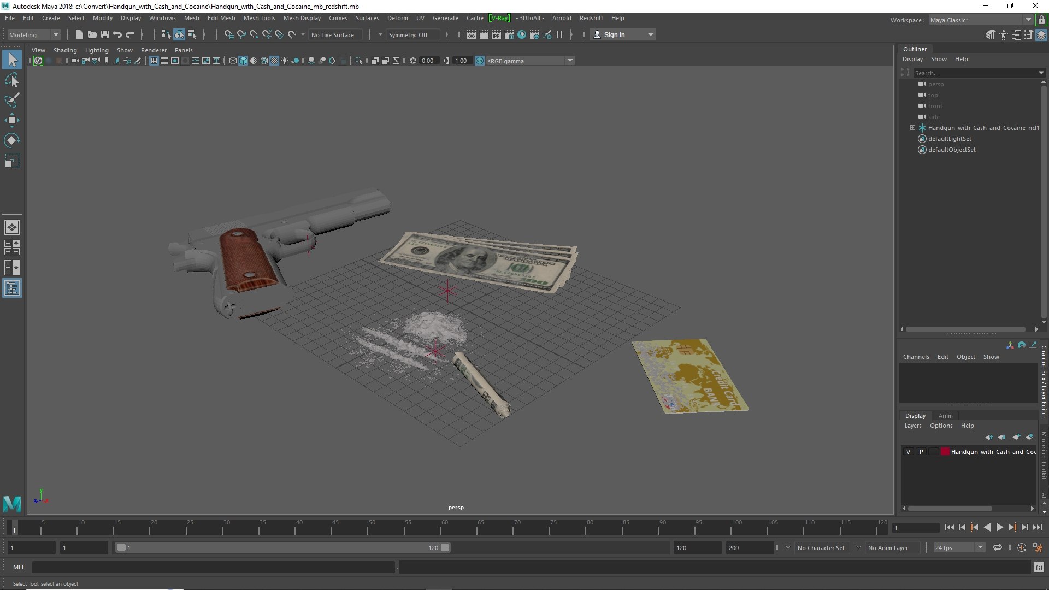Click the Redo arrow icon
This screenshot has width=1049, height=590.
[x=130, y=34]
